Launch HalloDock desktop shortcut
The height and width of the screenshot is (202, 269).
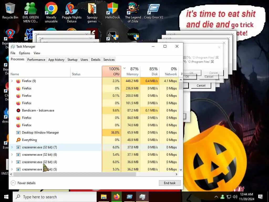[x=112, y=11]
